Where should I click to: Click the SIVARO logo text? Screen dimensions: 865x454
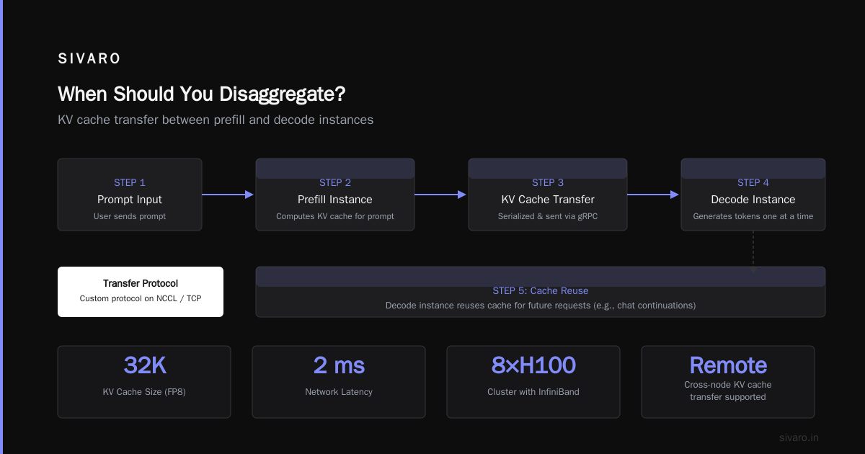(89, 59)
